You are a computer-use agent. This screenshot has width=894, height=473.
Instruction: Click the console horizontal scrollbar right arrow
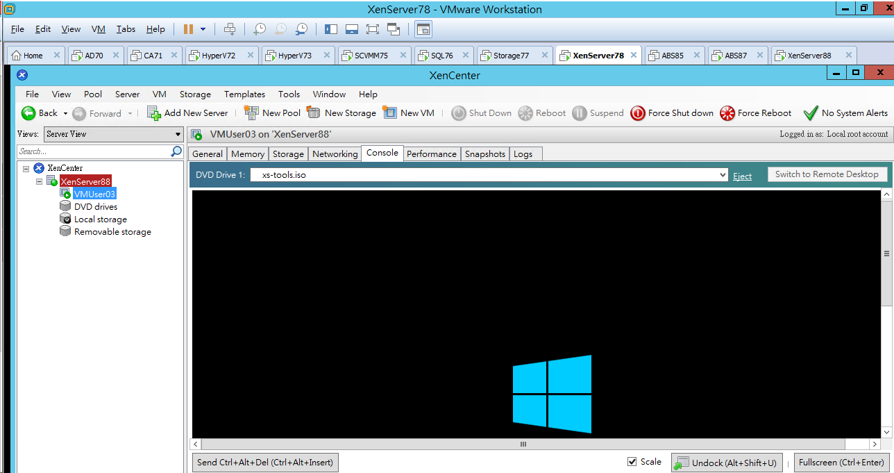[x=875, y=445]
